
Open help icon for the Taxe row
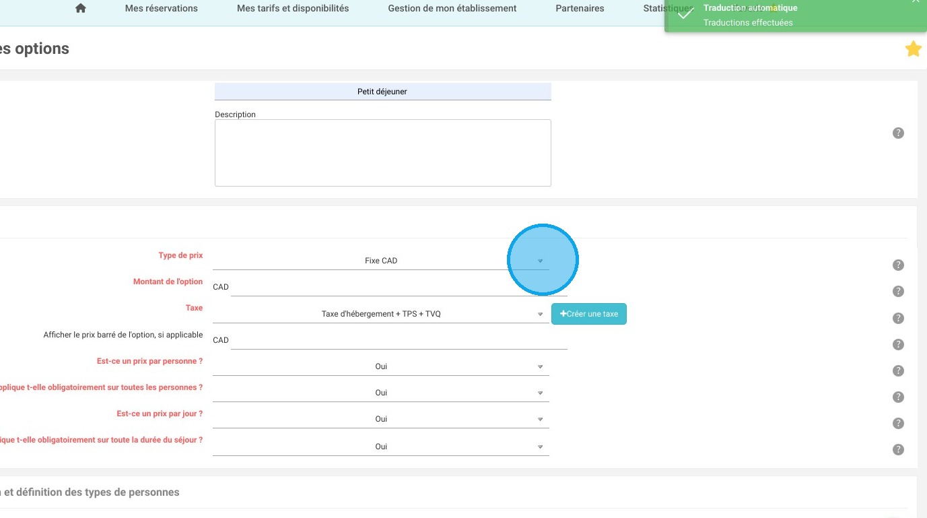click(897, 318)
